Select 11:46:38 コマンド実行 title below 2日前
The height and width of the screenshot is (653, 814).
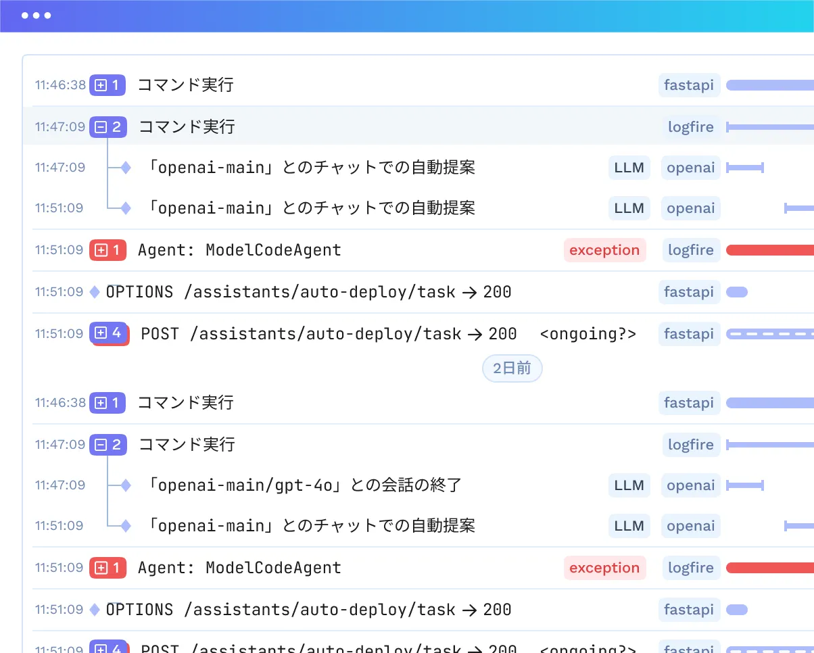[186, 403]
